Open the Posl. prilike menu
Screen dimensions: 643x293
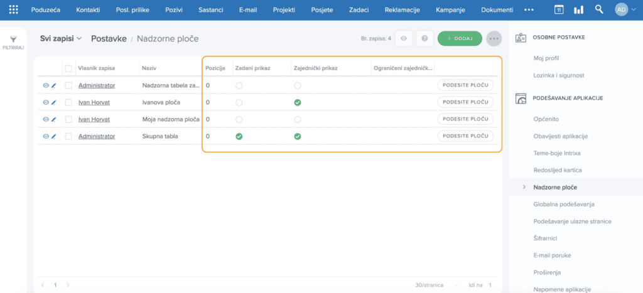(x=132, y=10)
